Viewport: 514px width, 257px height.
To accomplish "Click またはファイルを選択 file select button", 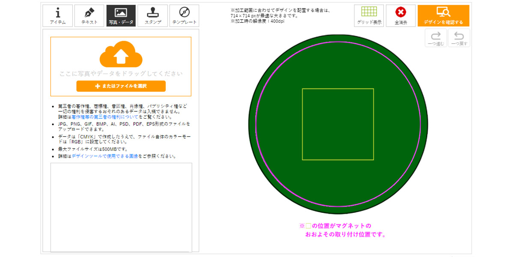I will point(121,86).
